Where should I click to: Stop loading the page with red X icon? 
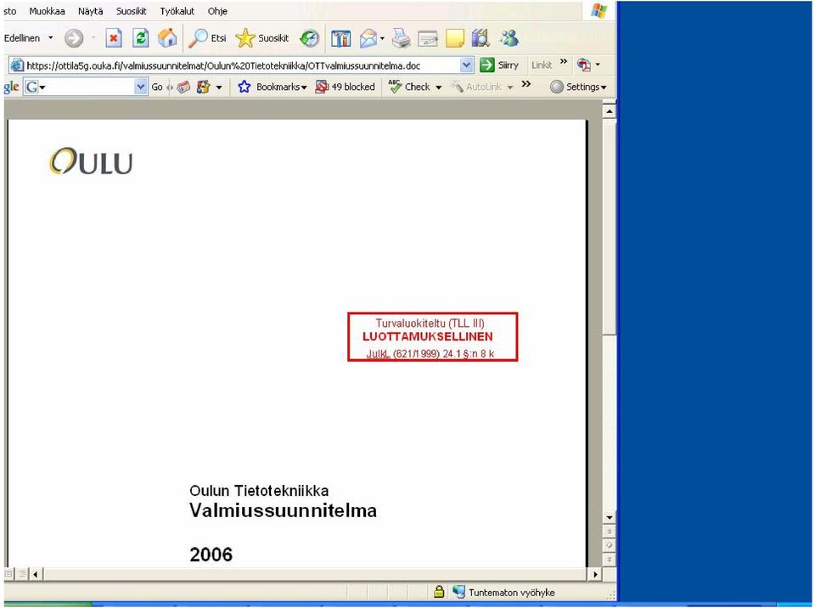113,38
